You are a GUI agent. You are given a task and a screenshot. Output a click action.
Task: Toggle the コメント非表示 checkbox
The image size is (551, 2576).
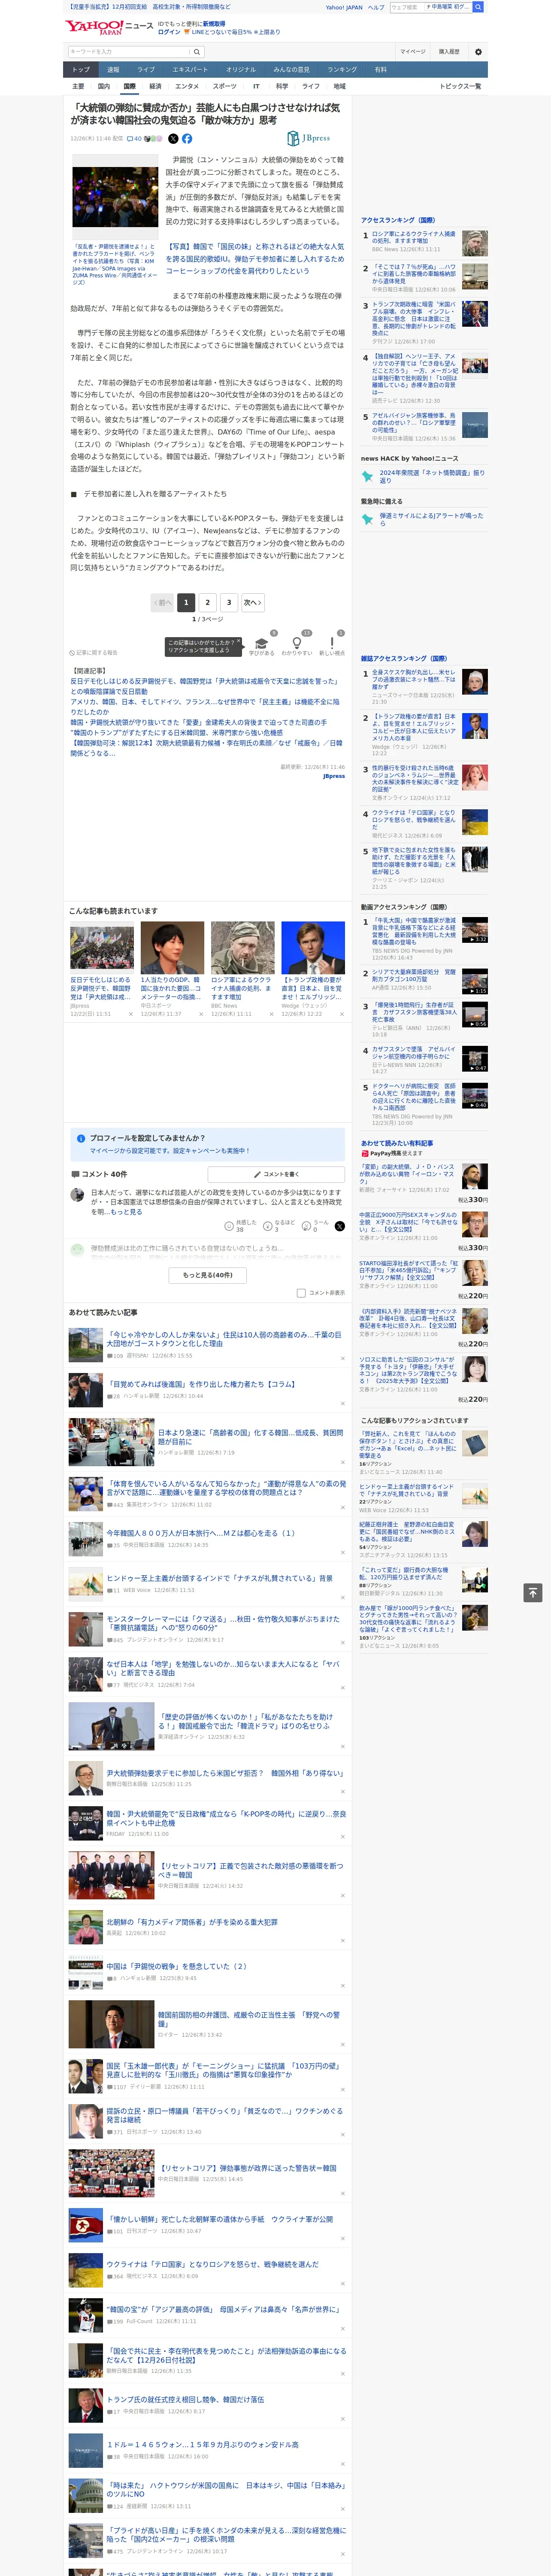pyautogui.click(x=301, y=1293)
